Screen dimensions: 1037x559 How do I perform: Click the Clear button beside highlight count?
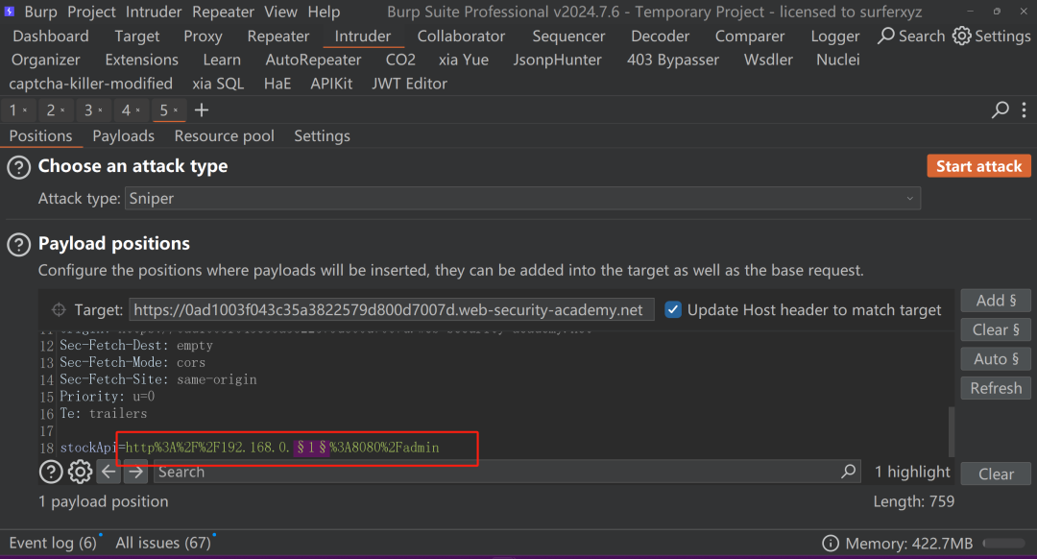tap(996, 474)
